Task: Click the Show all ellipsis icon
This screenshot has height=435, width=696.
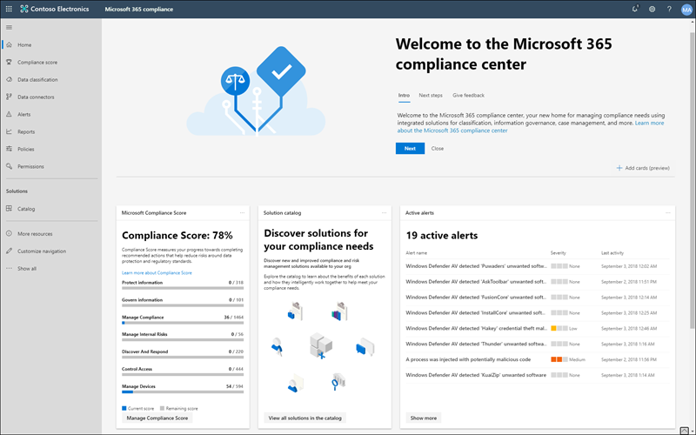Action: (9, 268)
